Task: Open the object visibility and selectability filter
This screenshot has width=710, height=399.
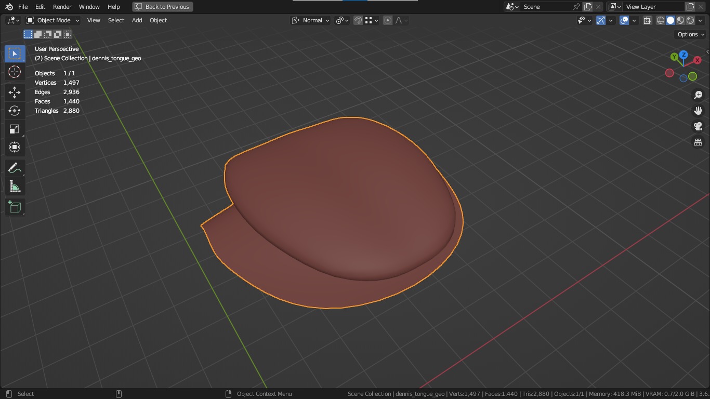Action: 584,20
